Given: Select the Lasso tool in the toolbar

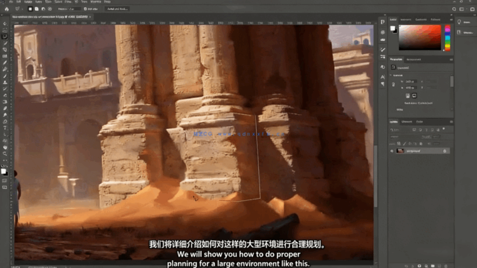Looking at the screenshot, I should (4, 36).
